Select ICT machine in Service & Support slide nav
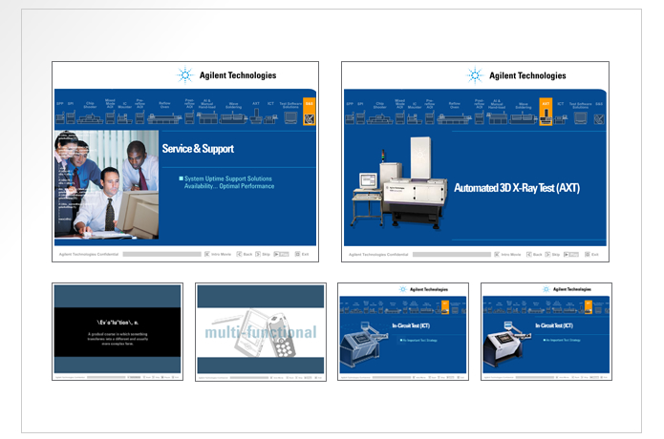The width and height of the screenshot is (664, 439). click(270, 114)
